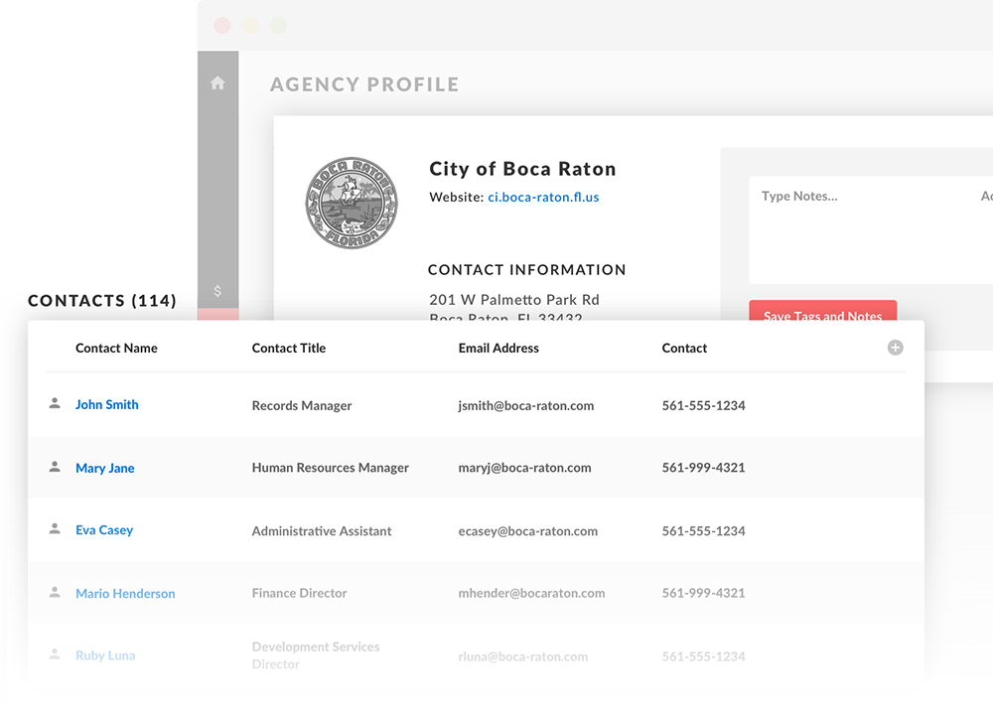Open the dollar sign sidebar icon

(x=217, y=291)
